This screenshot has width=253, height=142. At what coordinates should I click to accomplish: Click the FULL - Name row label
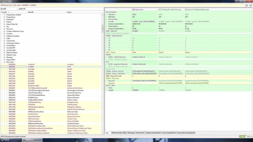coord(111,52)
